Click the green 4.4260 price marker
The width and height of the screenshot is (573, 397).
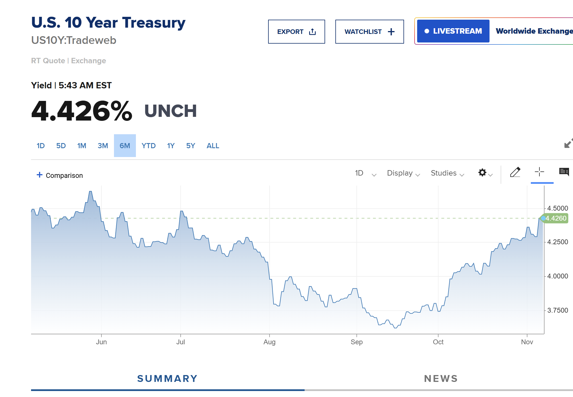point(555,218)
